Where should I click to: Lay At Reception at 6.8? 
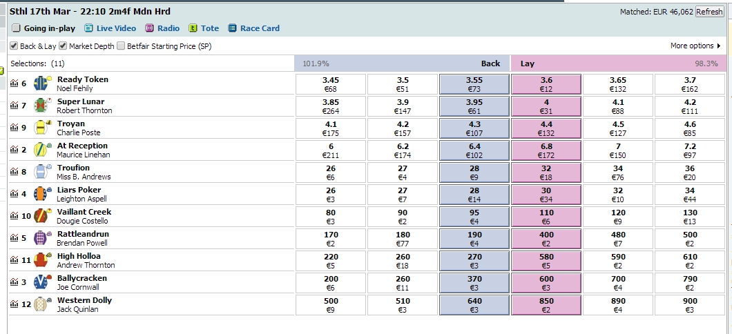click(546, 150)
